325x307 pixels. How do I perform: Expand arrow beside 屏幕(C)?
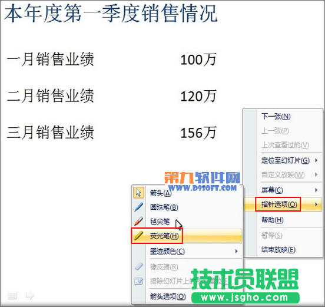316,190
